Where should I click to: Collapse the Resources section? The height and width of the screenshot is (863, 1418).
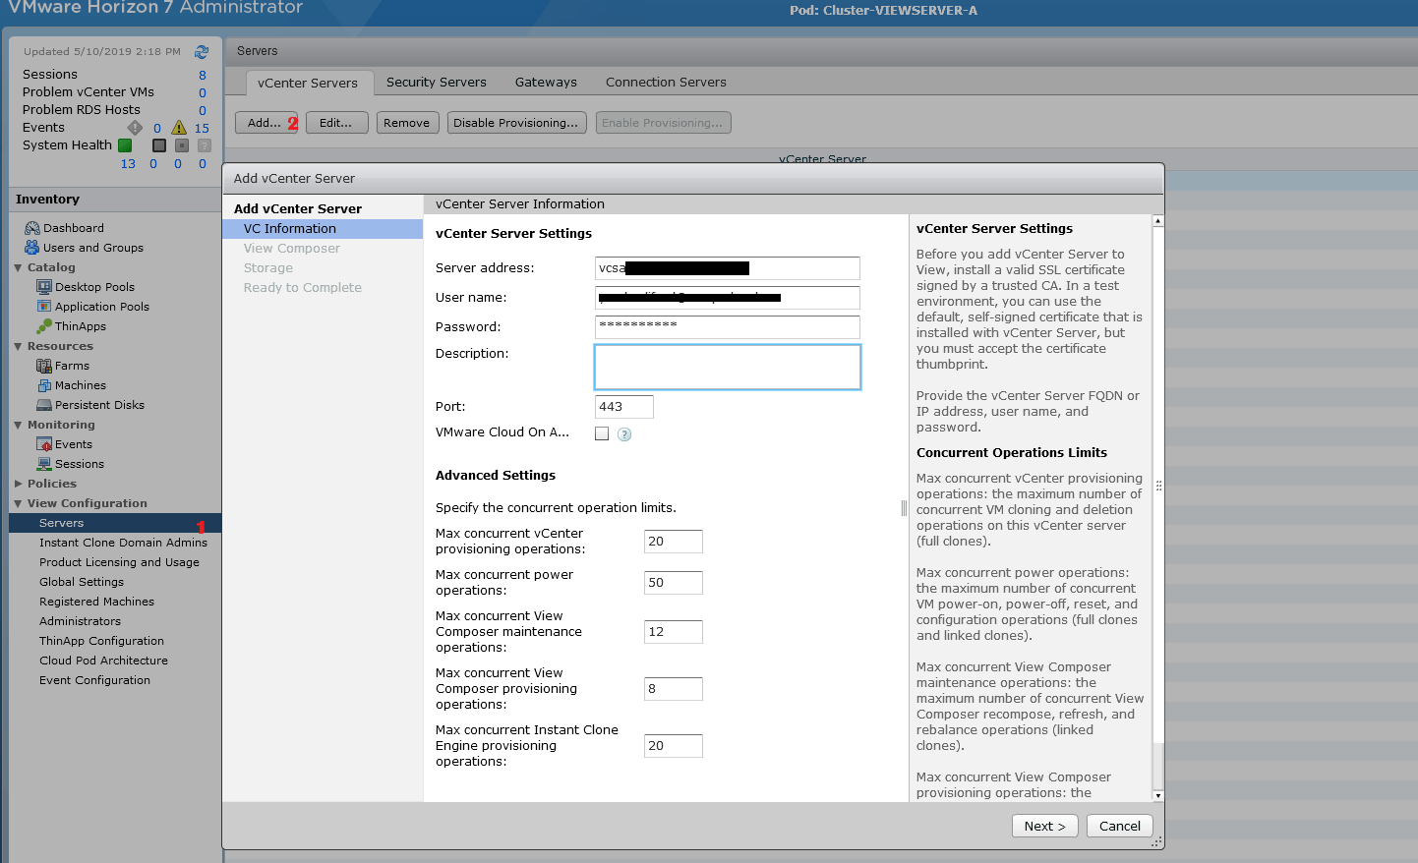click(17, 345)
